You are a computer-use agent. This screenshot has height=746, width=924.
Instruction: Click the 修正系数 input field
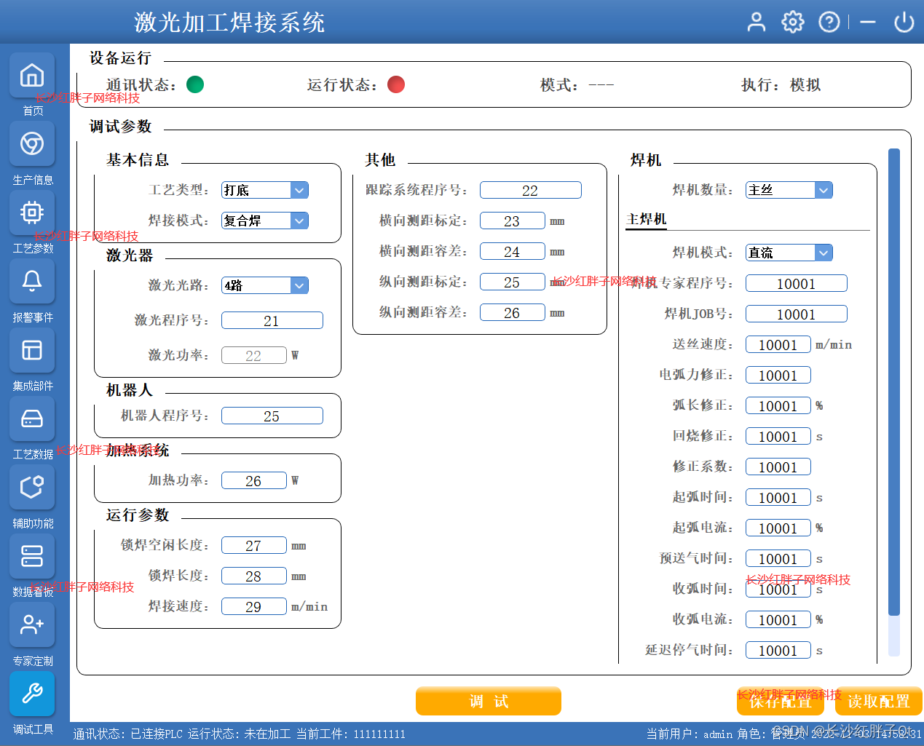point(778,467)
